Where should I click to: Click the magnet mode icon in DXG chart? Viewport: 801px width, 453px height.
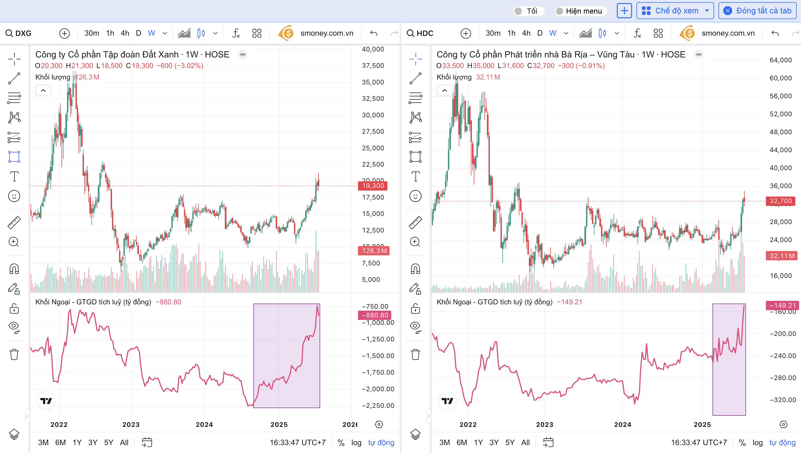pos(14,268)
